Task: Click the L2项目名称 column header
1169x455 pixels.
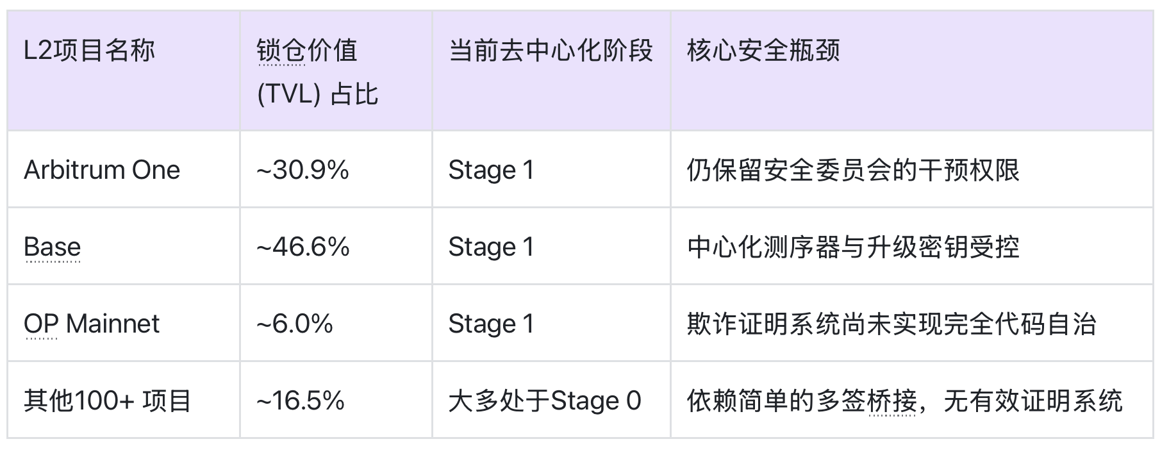Action: [89, 51]
